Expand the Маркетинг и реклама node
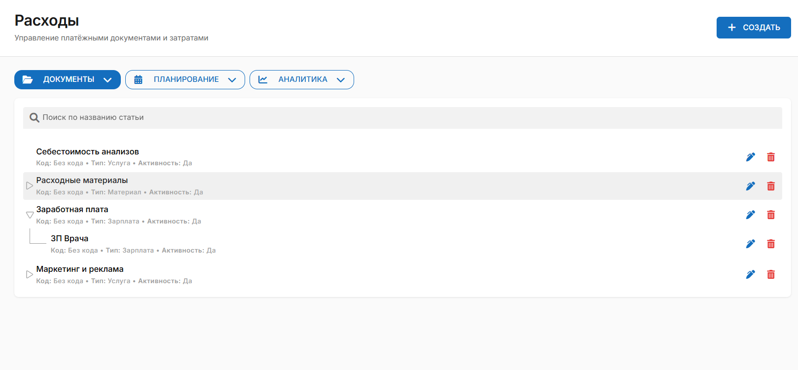The width and height of the screenshot is (798, 370). [30, 274]
